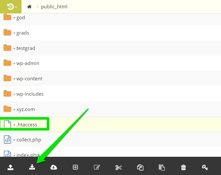The image size is (221, 175).
Task: Open the collect.php dropdown arrow
Action: tap(14, 140)
